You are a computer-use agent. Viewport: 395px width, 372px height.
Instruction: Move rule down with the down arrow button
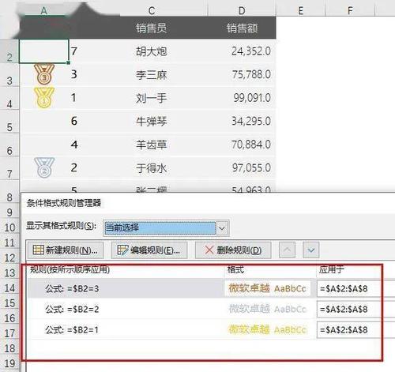coord(311,250)
